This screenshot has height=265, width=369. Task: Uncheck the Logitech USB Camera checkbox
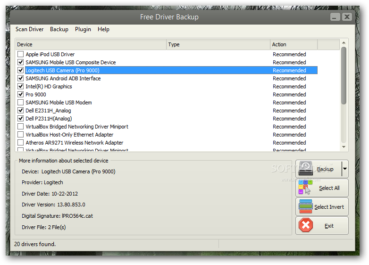point(20,70)
